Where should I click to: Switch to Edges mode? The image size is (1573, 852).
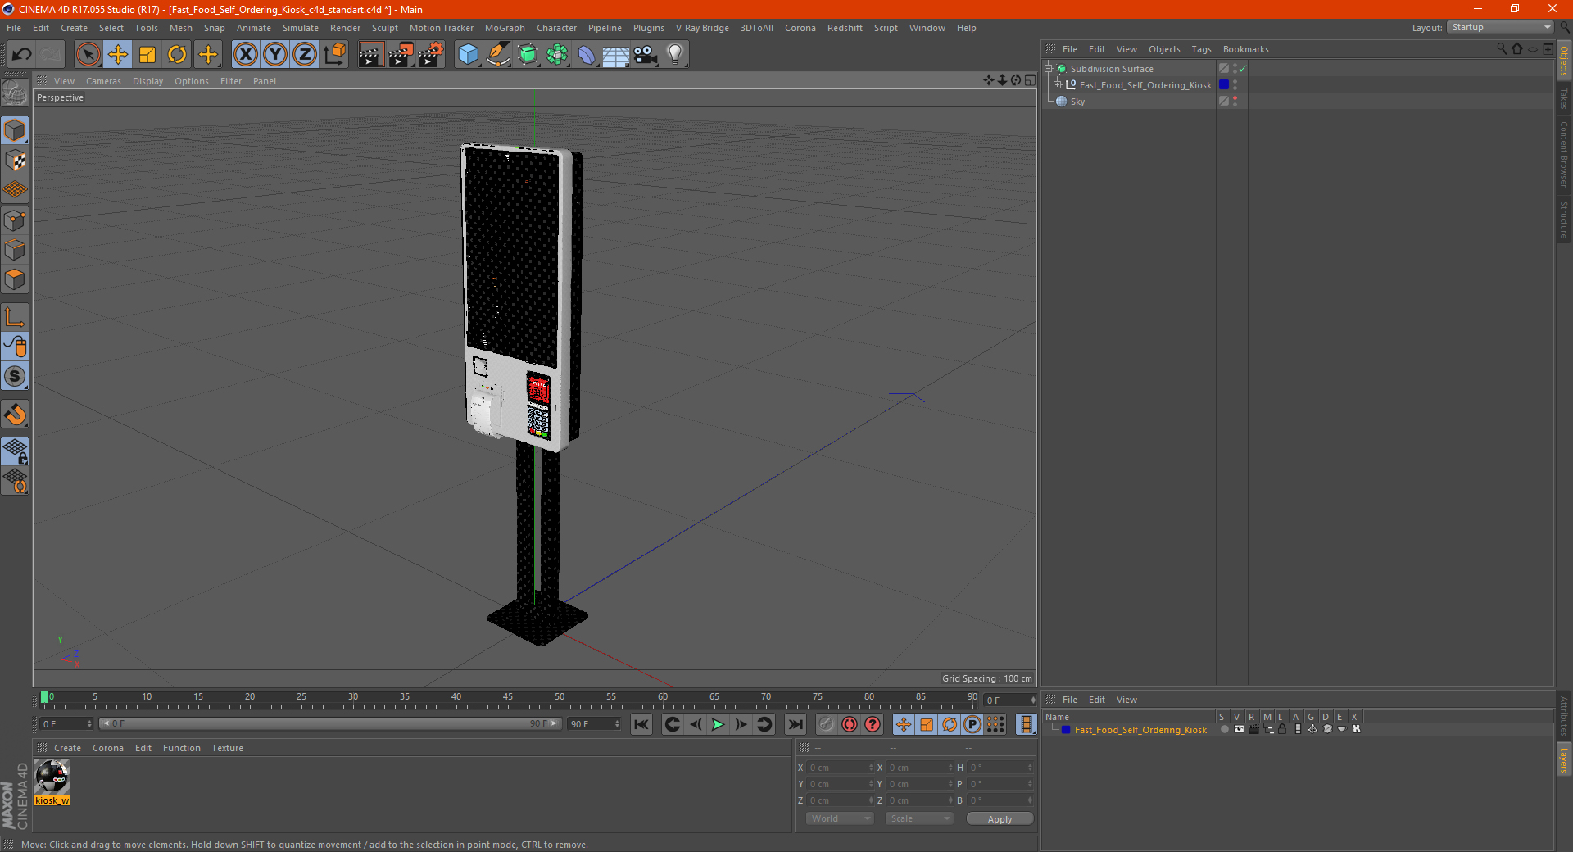pos(15,250)
